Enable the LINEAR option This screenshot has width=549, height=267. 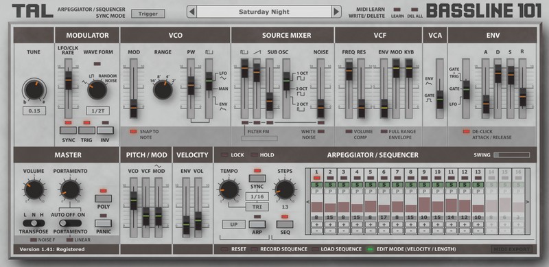click(x=70, y=240)
